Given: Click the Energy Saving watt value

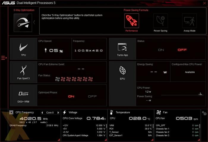Looking at the screenshot, I should coord(158,72).
